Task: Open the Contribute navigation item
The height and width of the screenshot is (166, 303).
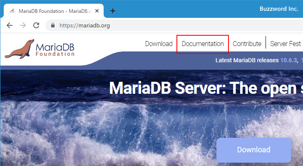Action: 247,44
